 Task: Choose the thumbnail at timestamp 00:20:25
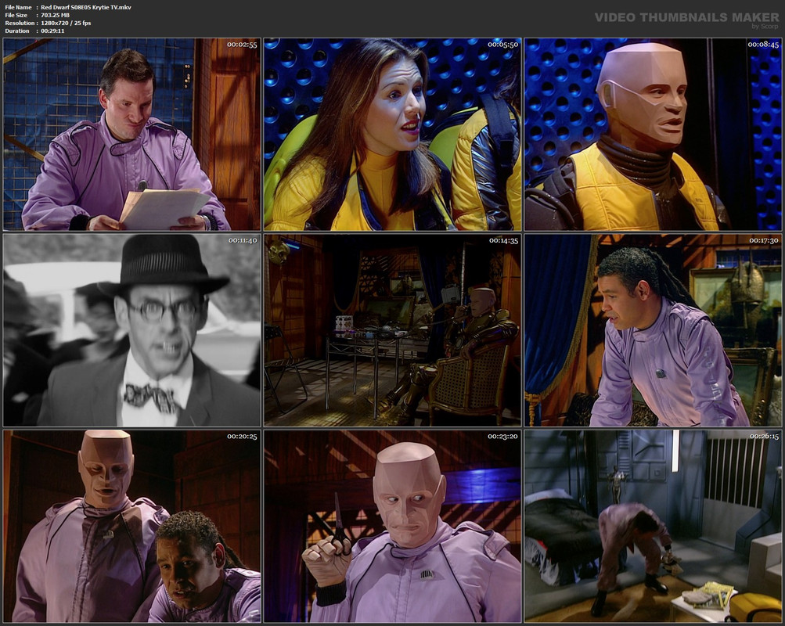(x=131, y=527)
